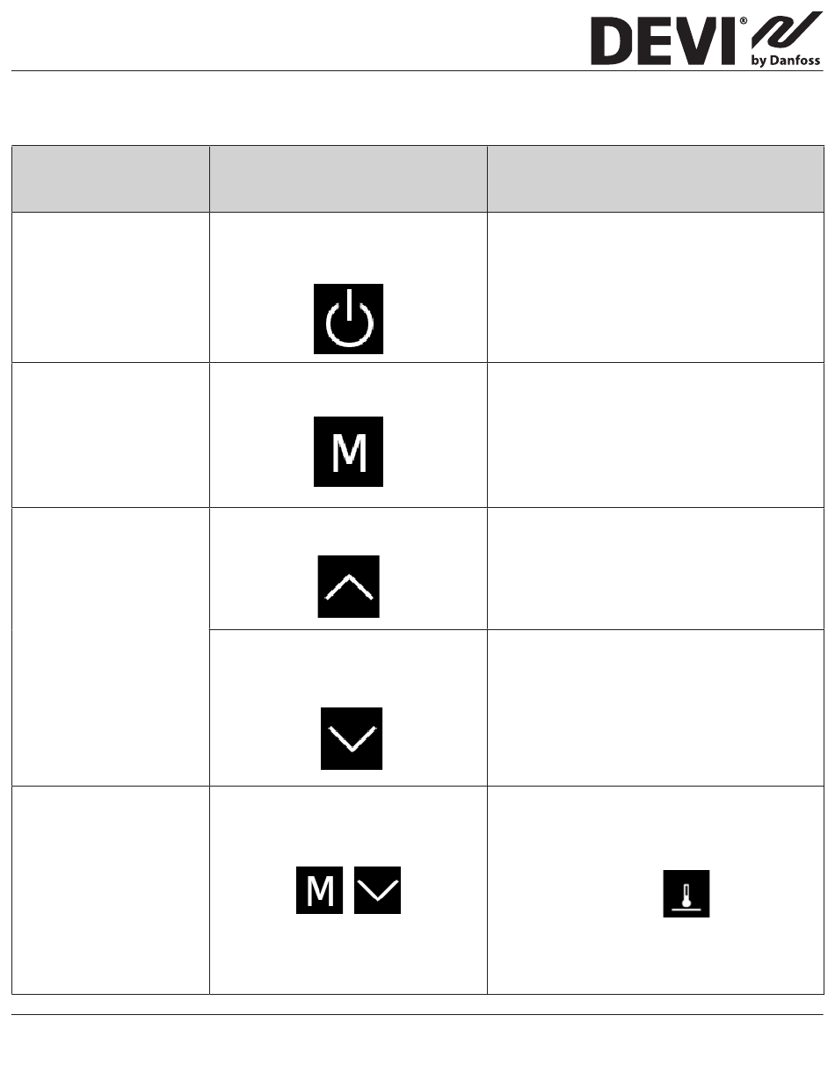The image size is (835, 1066).
Task: Select the gray header cell in first column
Action: (x=111, y=178)
